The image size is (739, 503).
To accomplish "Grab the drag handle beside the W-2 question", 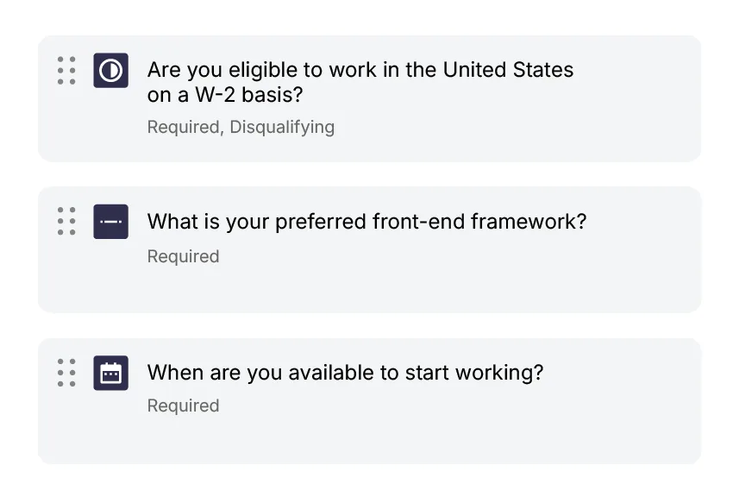I will (66, 70).
